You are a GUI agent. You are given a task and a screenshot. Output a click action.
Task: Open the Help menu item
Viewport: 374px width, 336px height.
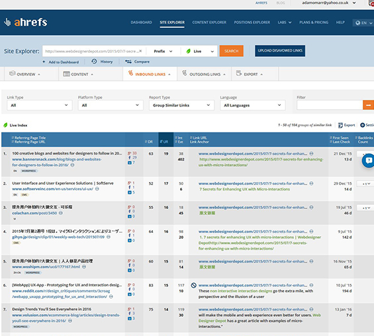[x=340, y=22]
